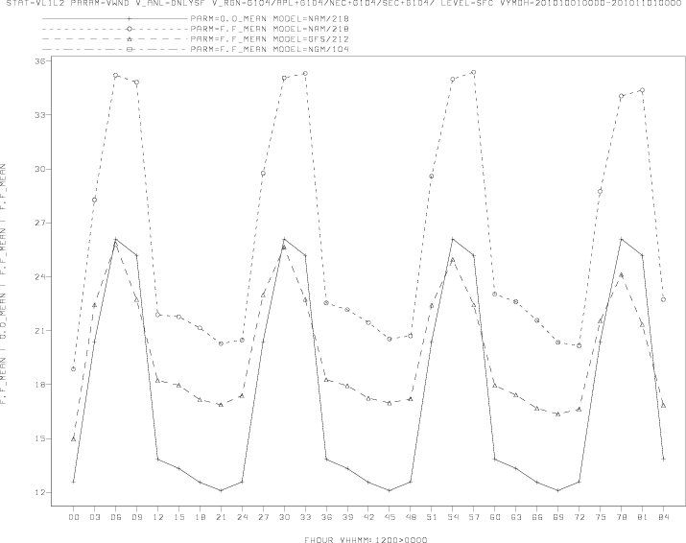The image size is (686, 543).
Task: Click y-axis tick label 27
Action: pos(39,223)
